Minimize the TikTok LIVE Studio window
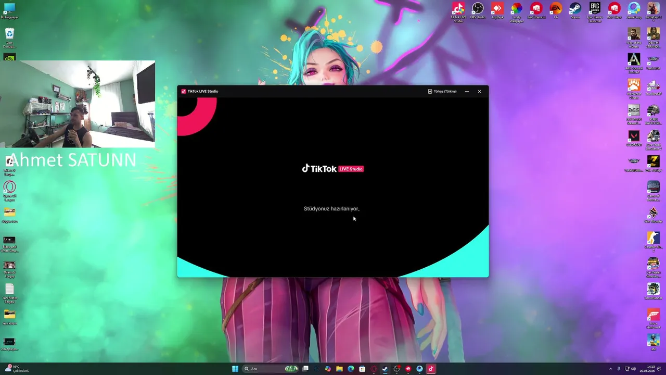The height and width of the screenshot is (375, 666). [x=467, y=91]
